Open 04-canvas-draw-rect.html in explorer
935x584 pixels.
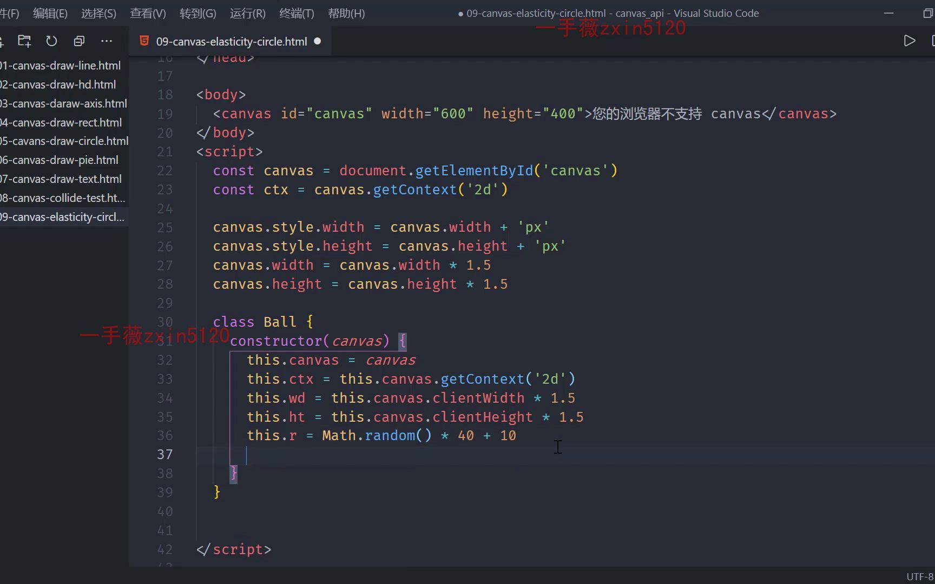coord(64,122)
